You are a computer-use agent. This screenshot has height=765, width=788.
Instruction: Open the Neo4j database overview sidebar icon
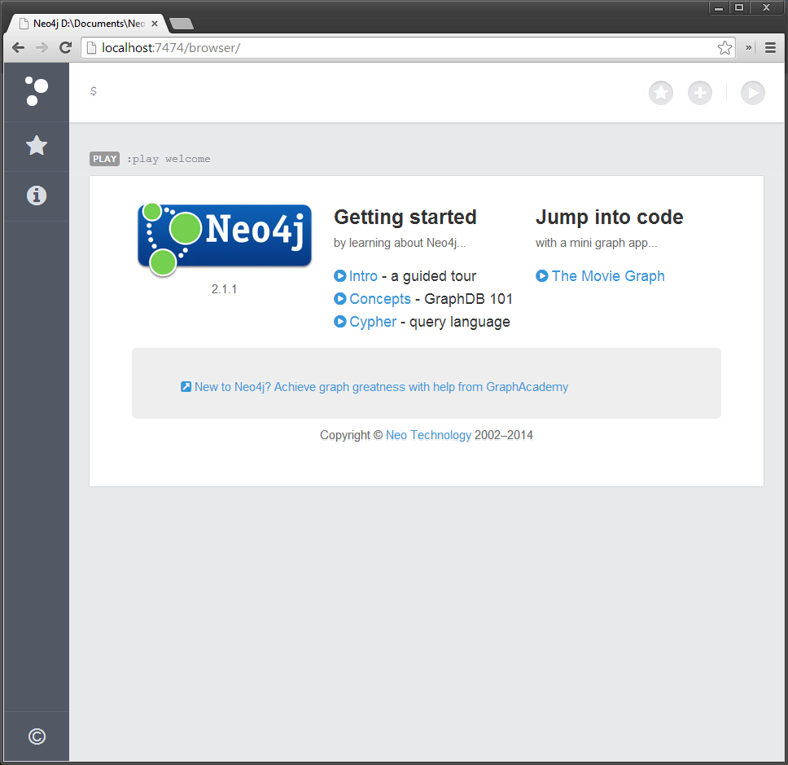click(36, 91)
